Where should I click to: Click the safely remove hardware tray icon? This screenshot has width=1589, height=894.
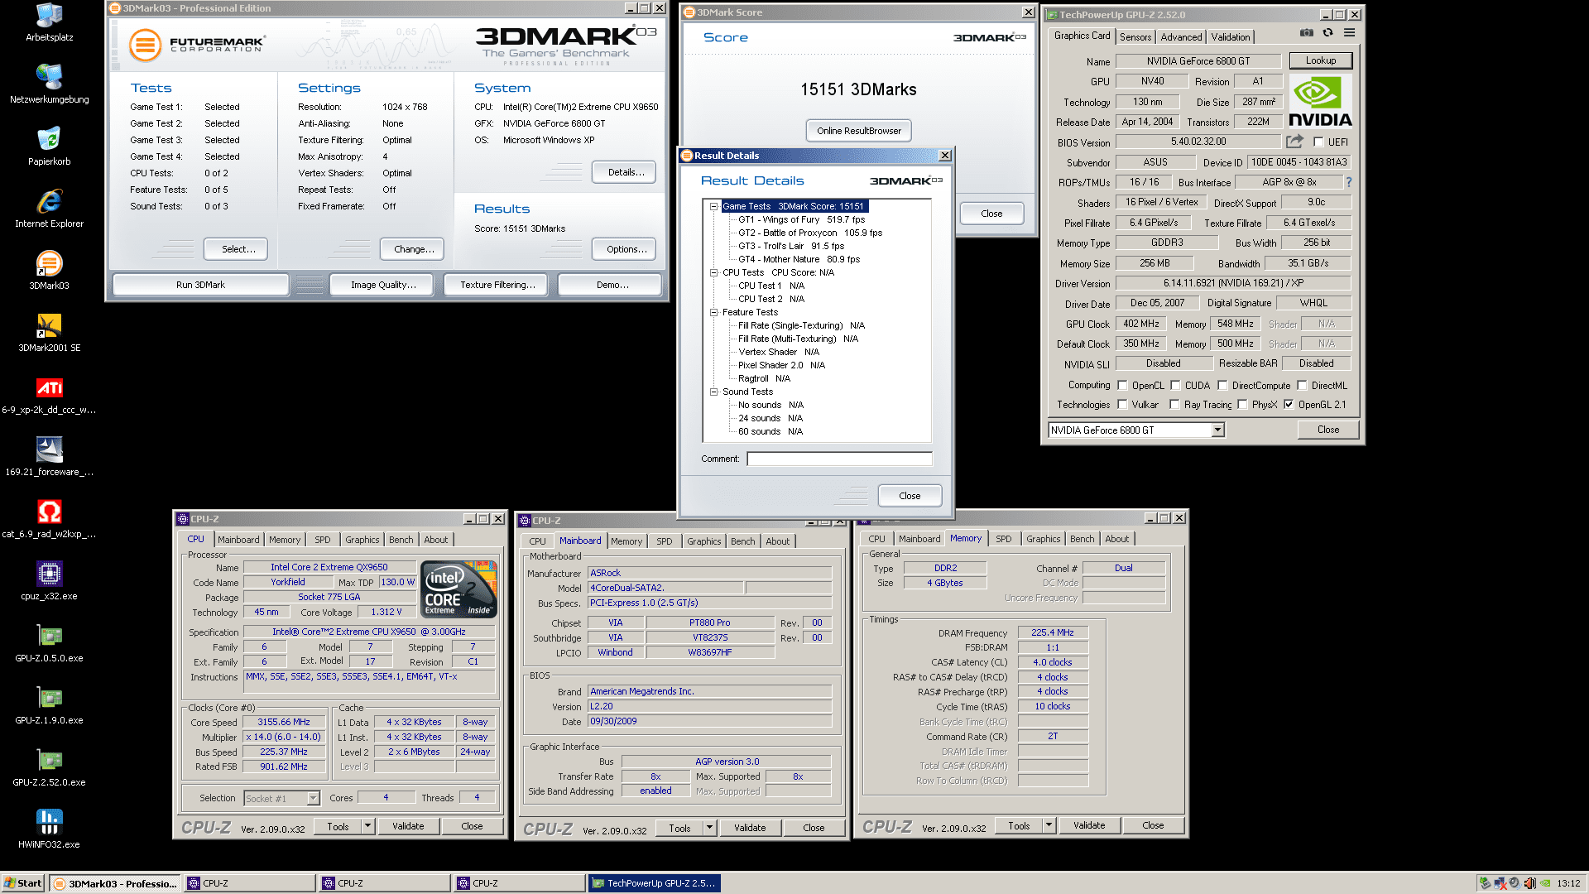click(x=1485, y=883)
